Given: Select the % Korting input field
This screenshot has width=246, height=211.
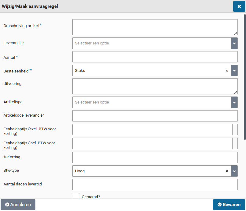Looking at the screenshot, I should tap(155, 157).
